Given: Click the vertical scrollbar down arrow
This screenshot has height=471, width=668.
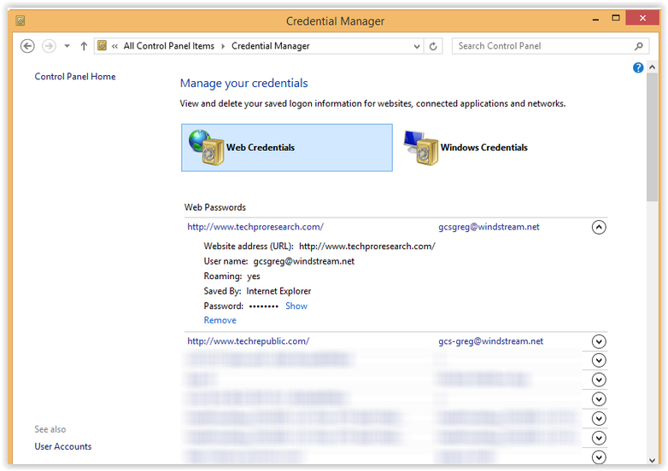Looking at the screenshot, I should pos(653,460).
